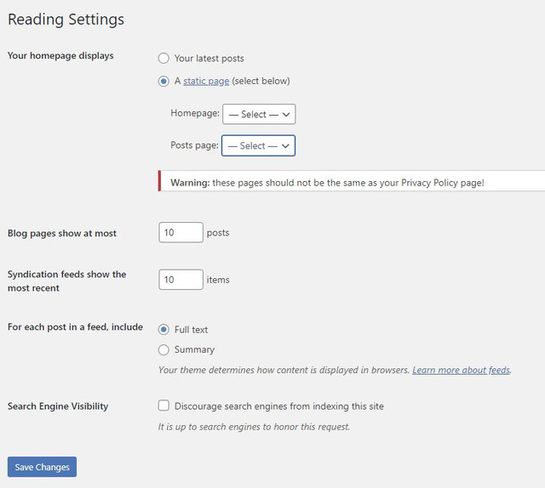Open the 'Learn more about feeds' link

pyautogui.click(x=462, y=370)
